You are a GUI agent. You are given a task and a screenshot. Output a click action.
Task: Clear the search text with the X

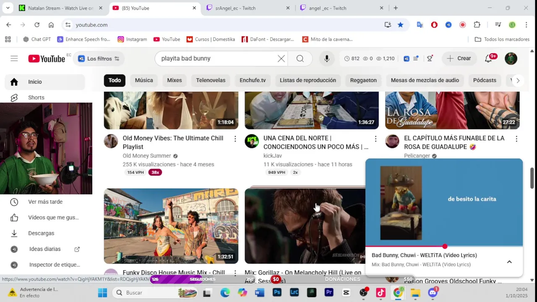(281, 59)
